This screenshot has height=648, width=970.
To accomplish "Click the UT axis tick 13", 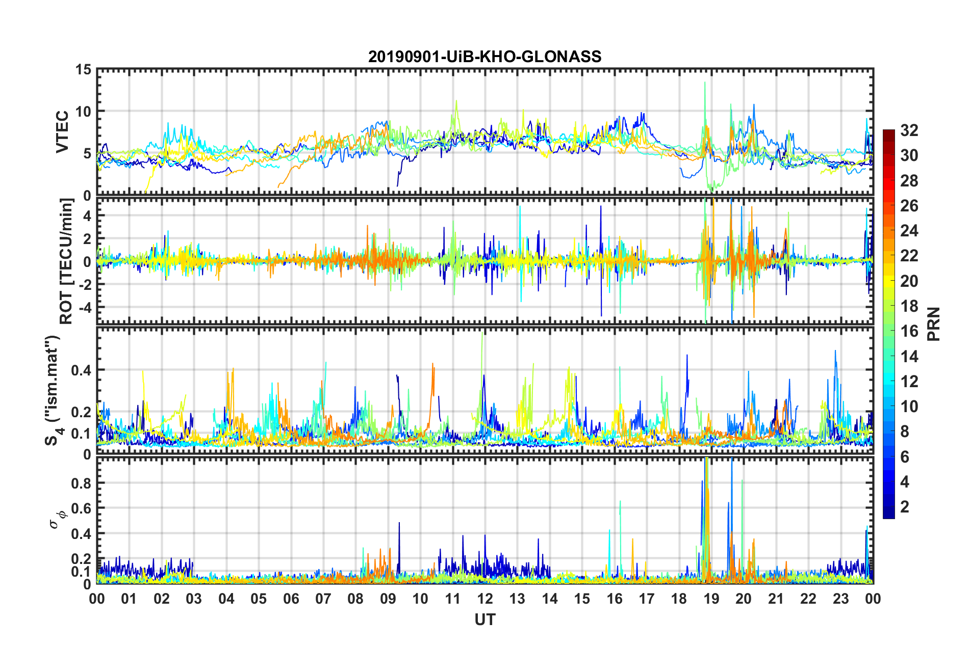I will 517,599.
